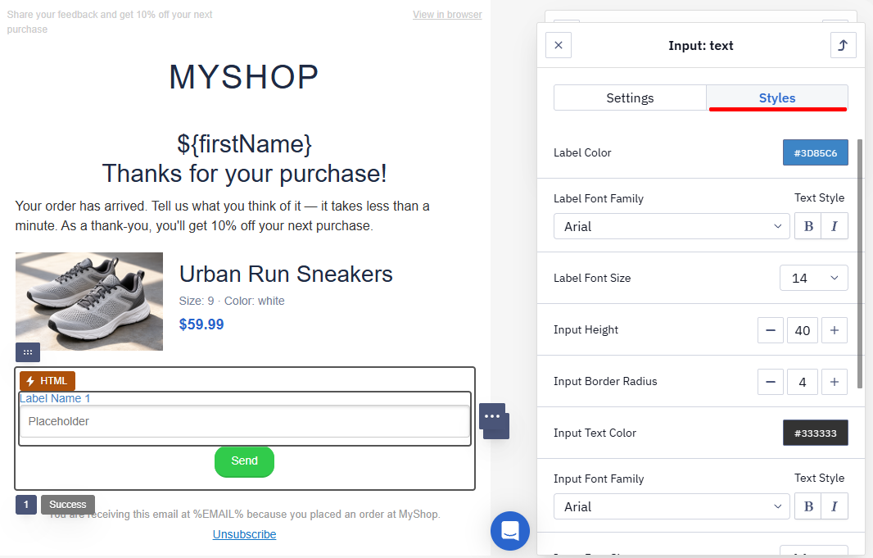Toggle bold for the label text style
Viewport: 873px width, 558px height.
[808, 226]
